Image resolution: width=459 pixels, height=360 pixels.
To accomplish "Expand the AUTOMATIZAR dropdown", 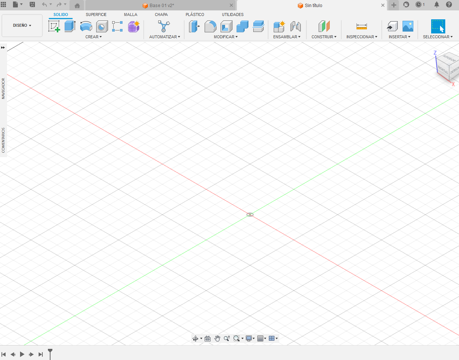I will pos(165,37).
